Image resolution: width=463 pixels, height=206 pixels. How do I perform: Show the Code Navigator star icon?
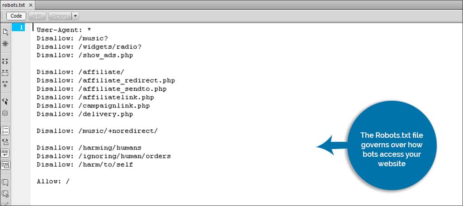(x=5, y=44)
